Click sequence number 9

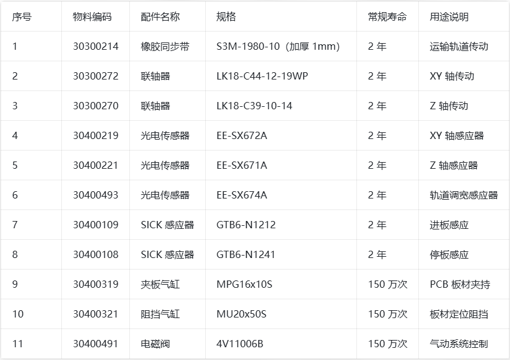pos(15,285)
